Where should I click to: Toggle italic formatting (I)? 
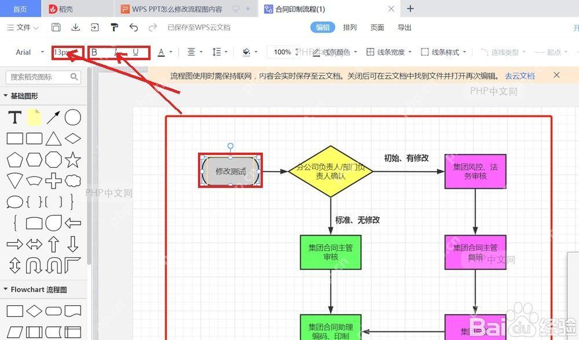[x=116, y=53]
